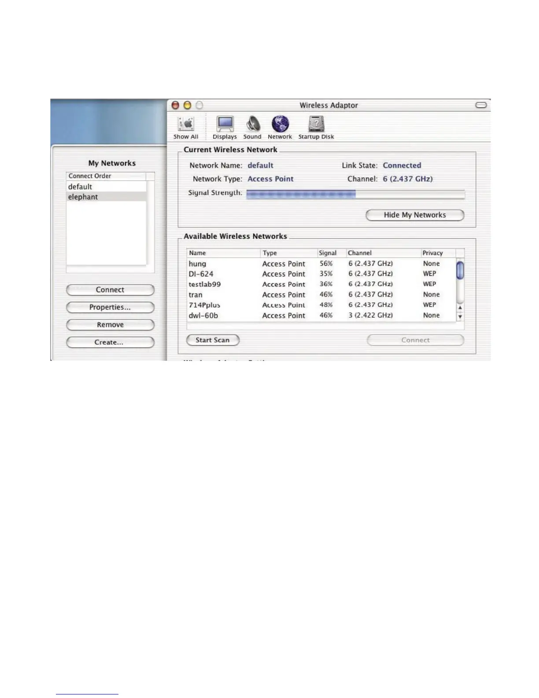This screenshot has width=539, height=698.
Task: Open the Startup Disk icon
Action: (316, 128)
